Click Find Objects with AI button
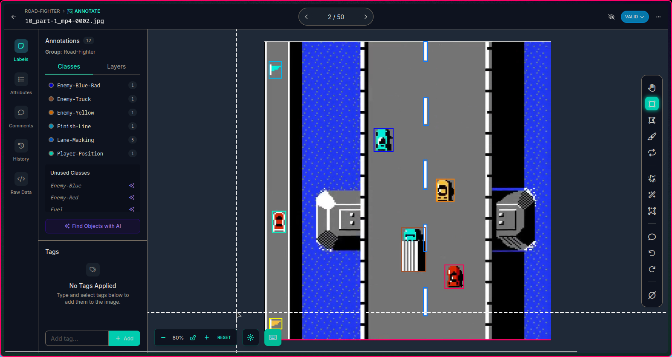672x357 pixels. [93, 226]
